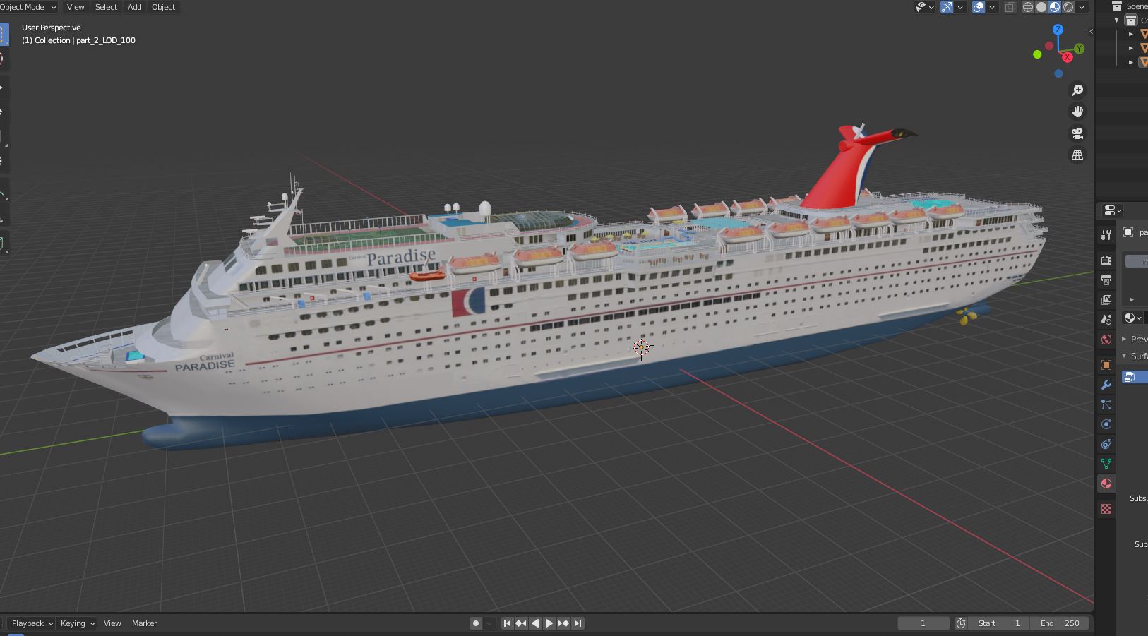Open the timeline View menu

pyautogui.click(x=112, y=623)
